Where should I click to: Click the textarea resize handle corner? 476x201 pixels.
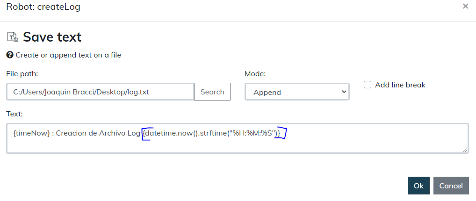click(465, 150)
